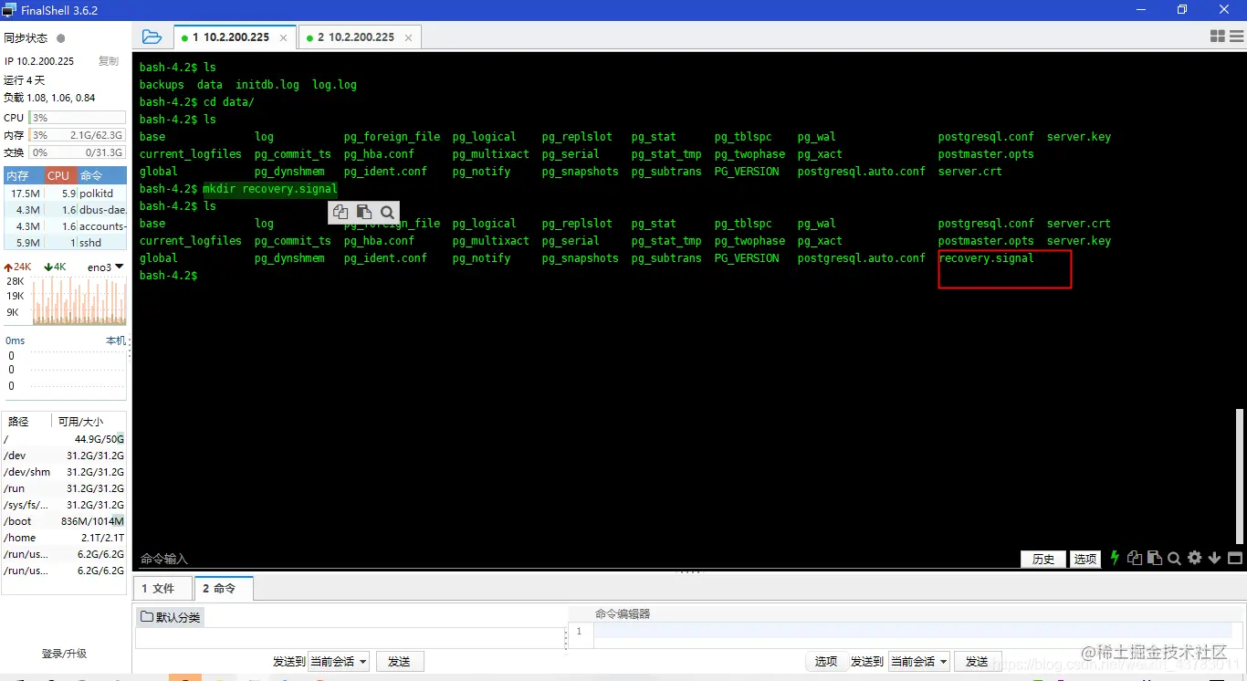Click line 1 of the 命令编辑器 editor
The width and height of the screenshot is (1247, 681).
click(x=913, y=632)
